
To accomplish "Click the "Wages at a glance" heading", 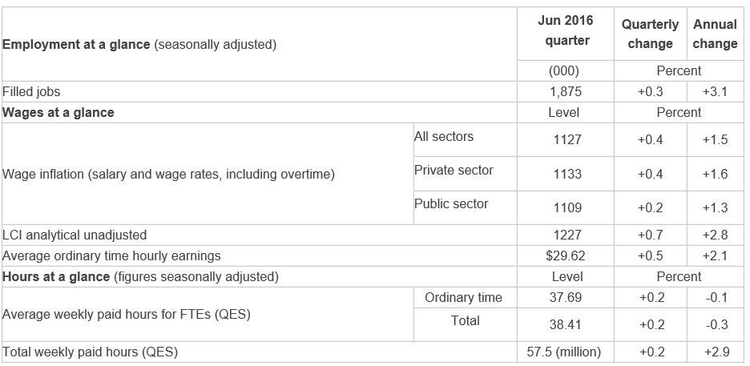I will 58,113.
